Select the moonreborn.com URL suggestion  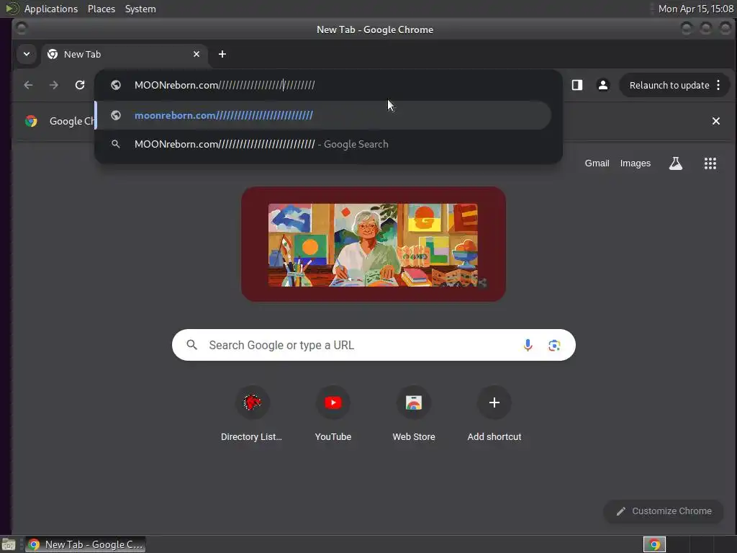pos(323,115)
